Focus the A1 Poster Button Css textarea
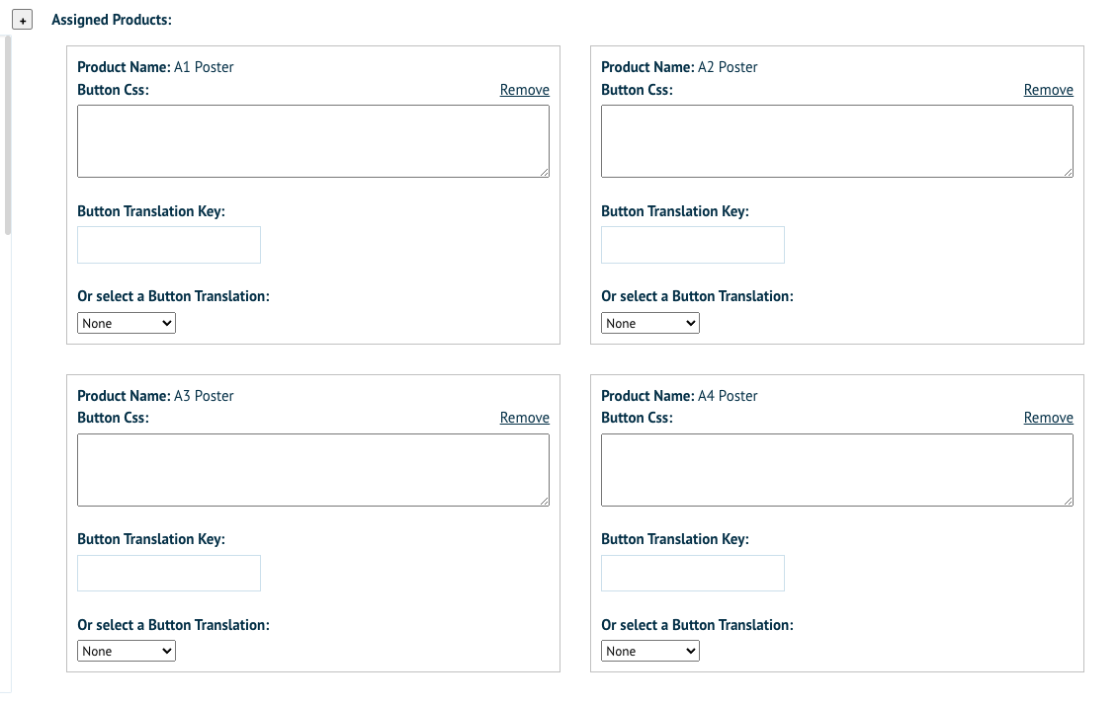This screenshot has height=706, width=1119. [312, 141]
